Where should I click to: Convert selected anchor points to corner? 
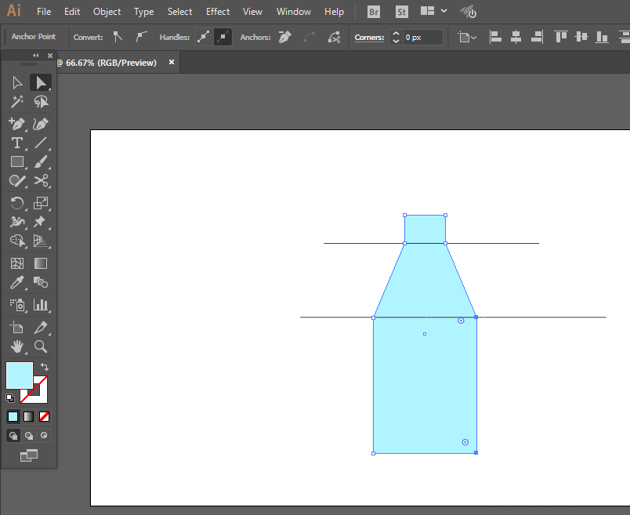[x=118, y=37]
